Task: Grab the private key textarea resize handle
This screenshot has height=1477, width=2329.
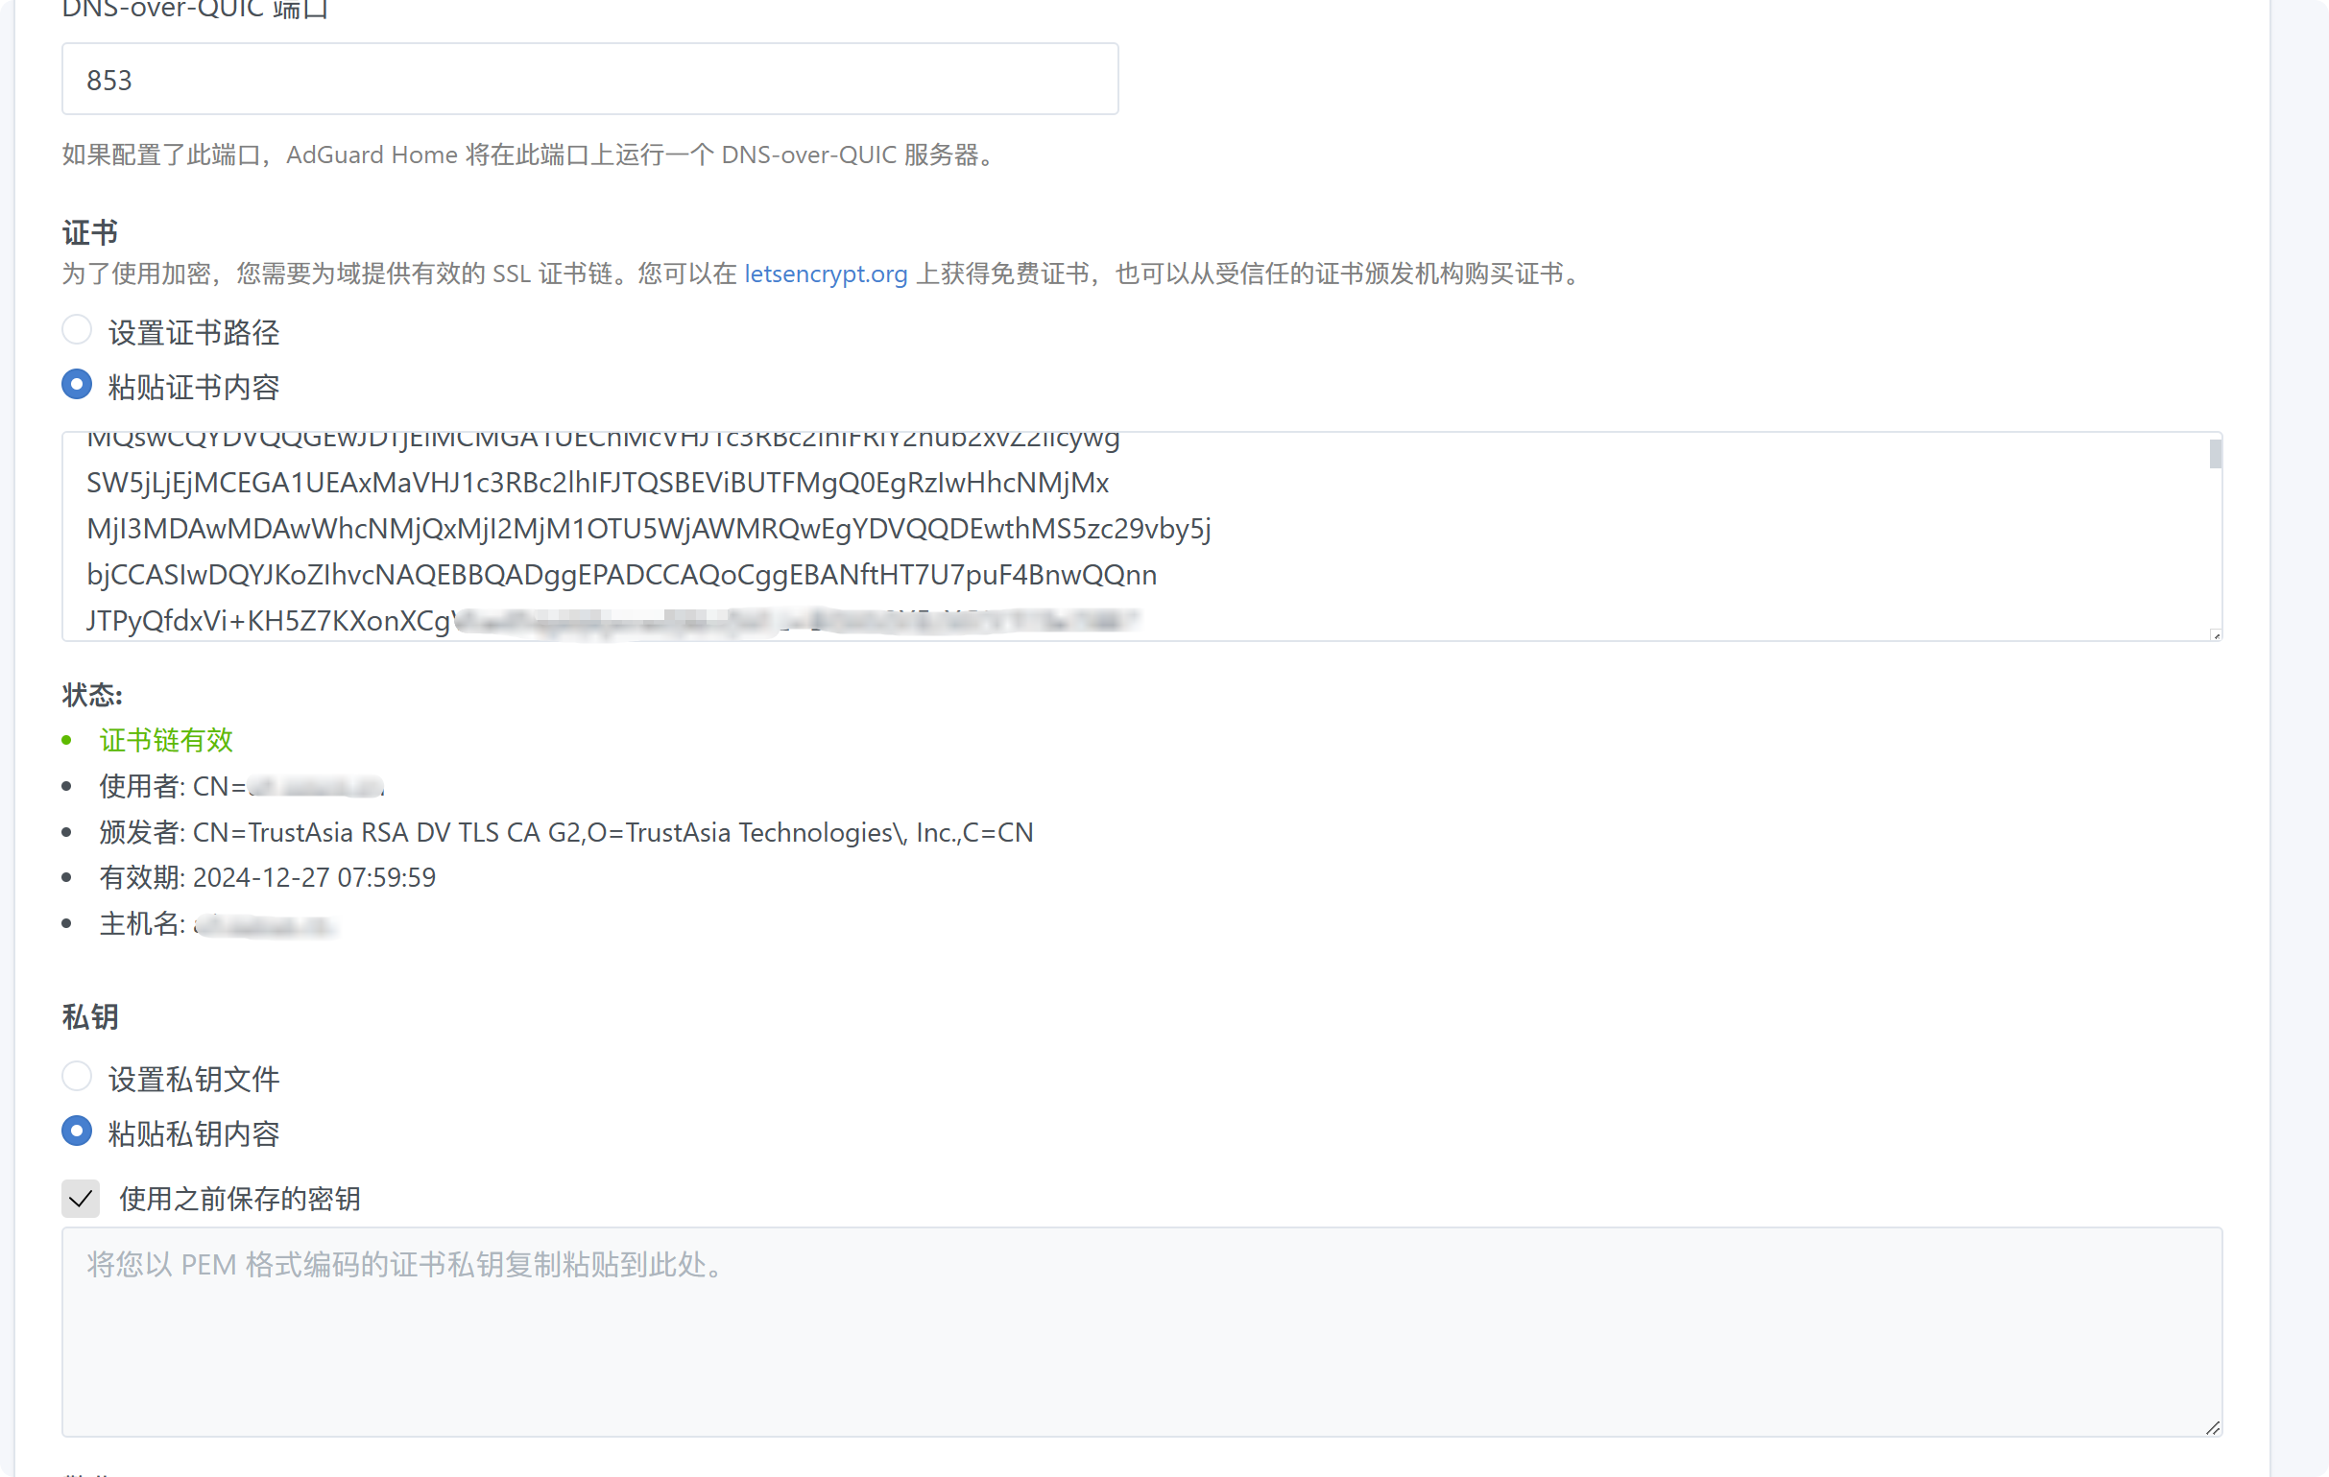Action: click(2213, 1428)
